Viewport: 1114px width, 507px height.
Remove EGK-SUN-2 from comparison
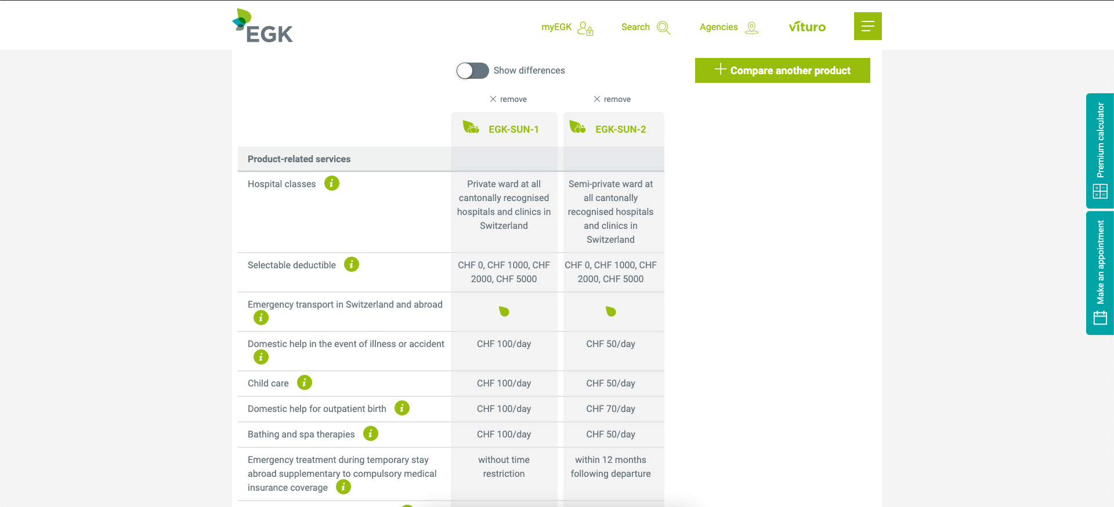coord(612,99)
